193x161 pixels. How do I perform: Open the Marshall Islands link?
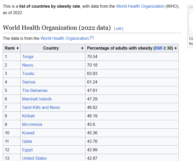pos(37,99)
